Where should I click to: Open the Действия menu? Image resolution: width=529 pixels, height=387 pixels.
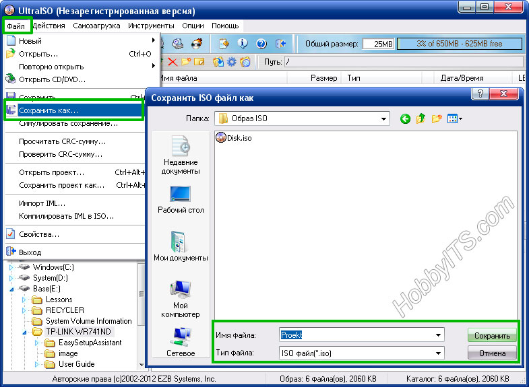[x=49, y=26]
